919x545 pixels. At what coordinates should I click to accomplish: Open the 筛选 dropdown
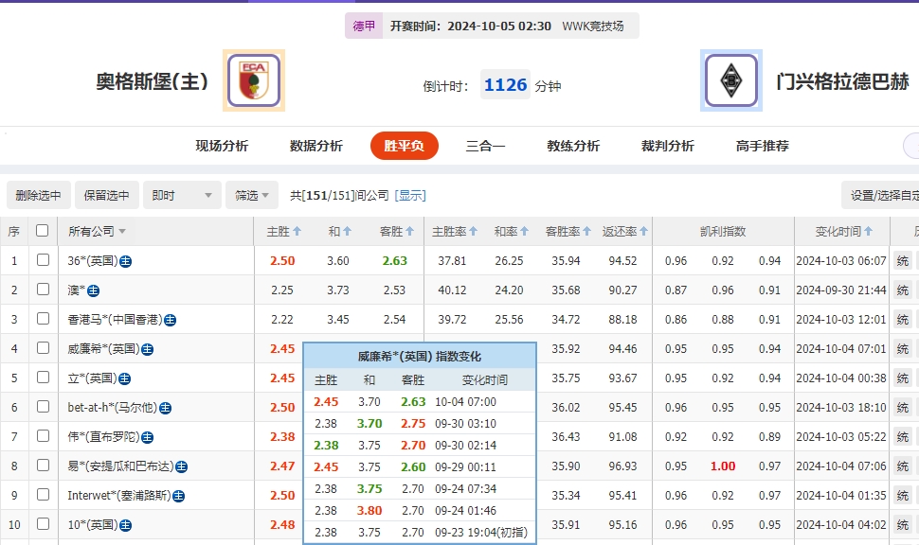click(251, 195)
